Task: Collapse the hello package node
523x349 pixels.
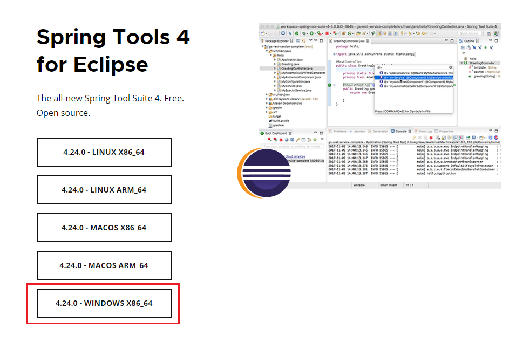Action: click(271, 55)
